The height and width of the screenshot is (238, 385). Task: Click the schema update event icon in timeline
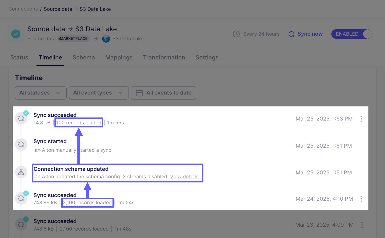point(21,172)
